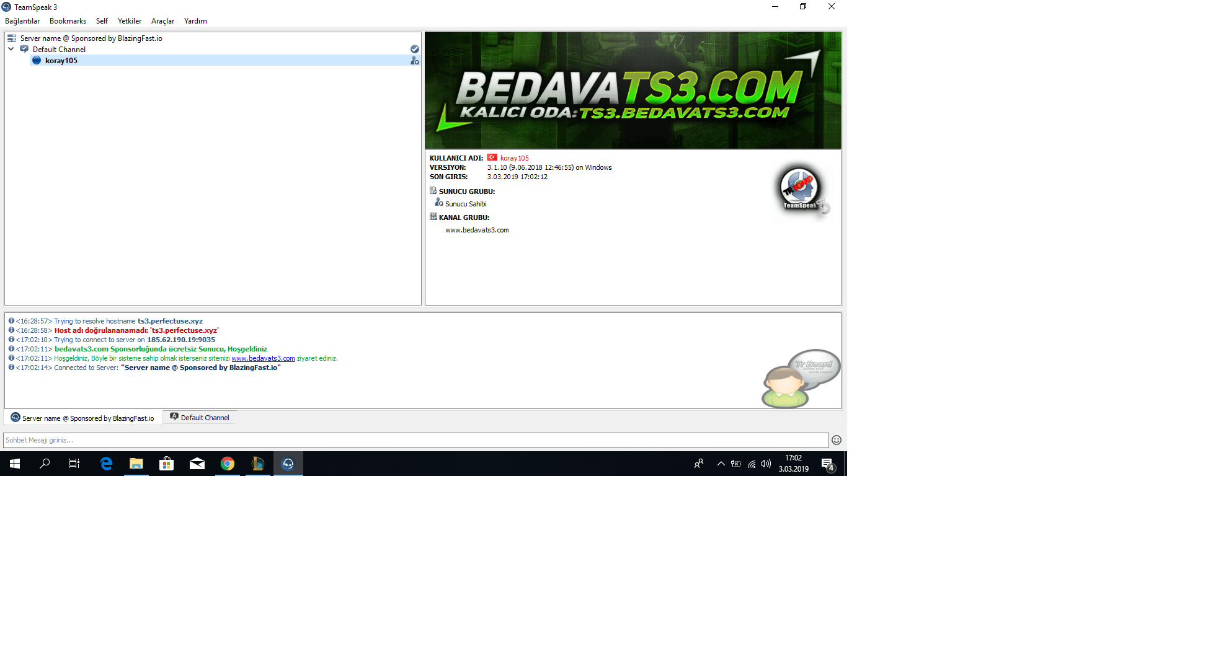This screenshot has height=652, width=1208.
Task: Click the red host name error message
Action: [x=136, y=330]
